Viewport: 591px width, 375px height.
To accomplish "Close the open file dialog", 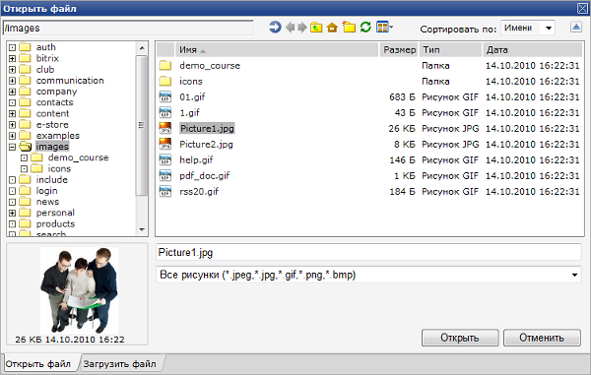I will click(583, 8).
